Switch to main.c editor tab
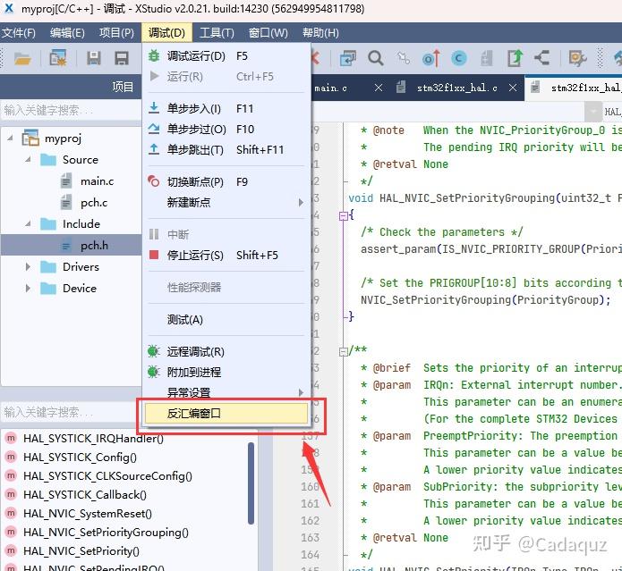 point(330,88)
